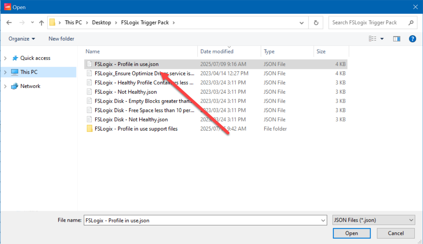
Task: Click file icon of FSLogix Disk - Not Healthy.json
Action: (89, 119)
